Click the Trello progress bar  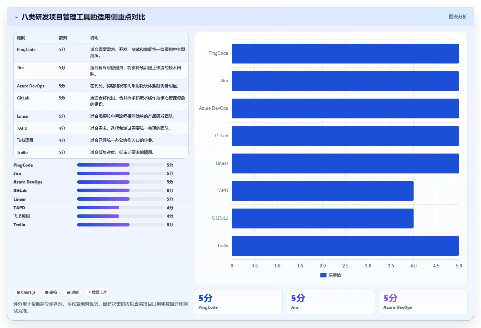pyautogui.click(x=120, y=225)
